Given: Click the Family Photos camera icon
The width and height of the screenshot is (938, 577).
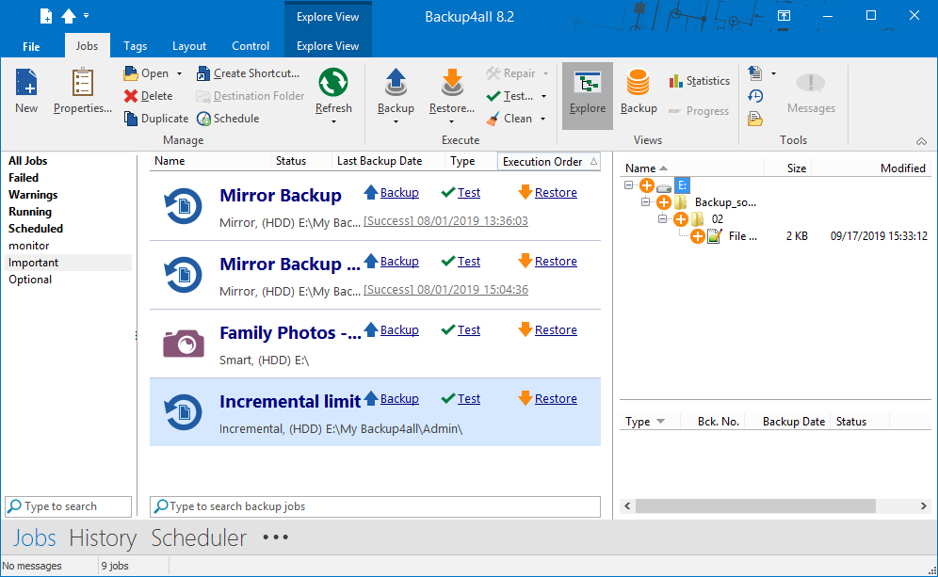Looking at the screenshot, I should point(184,344).
